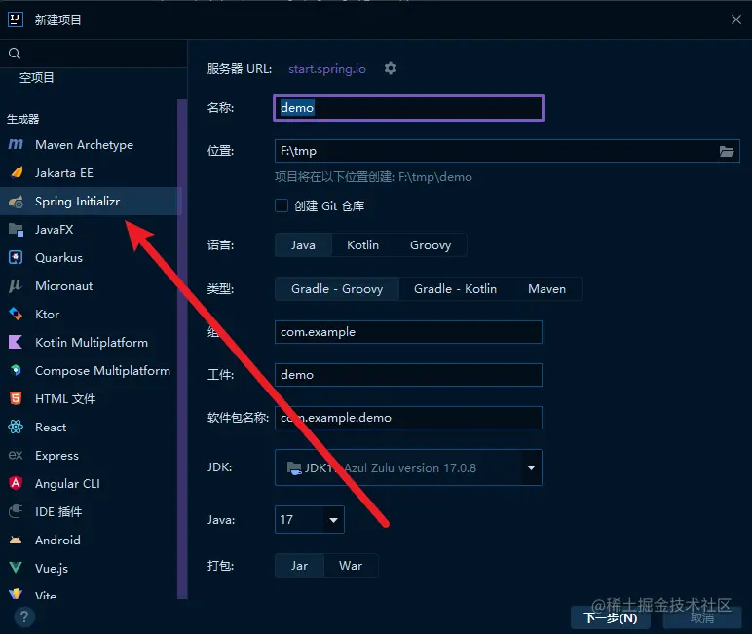Choose Groovy as the language
This screenshot has height=634, width=752.
tap(431, 245)
